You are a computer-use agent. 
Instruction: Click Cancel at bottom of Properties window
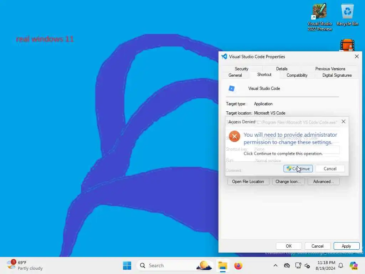[317, 246]
